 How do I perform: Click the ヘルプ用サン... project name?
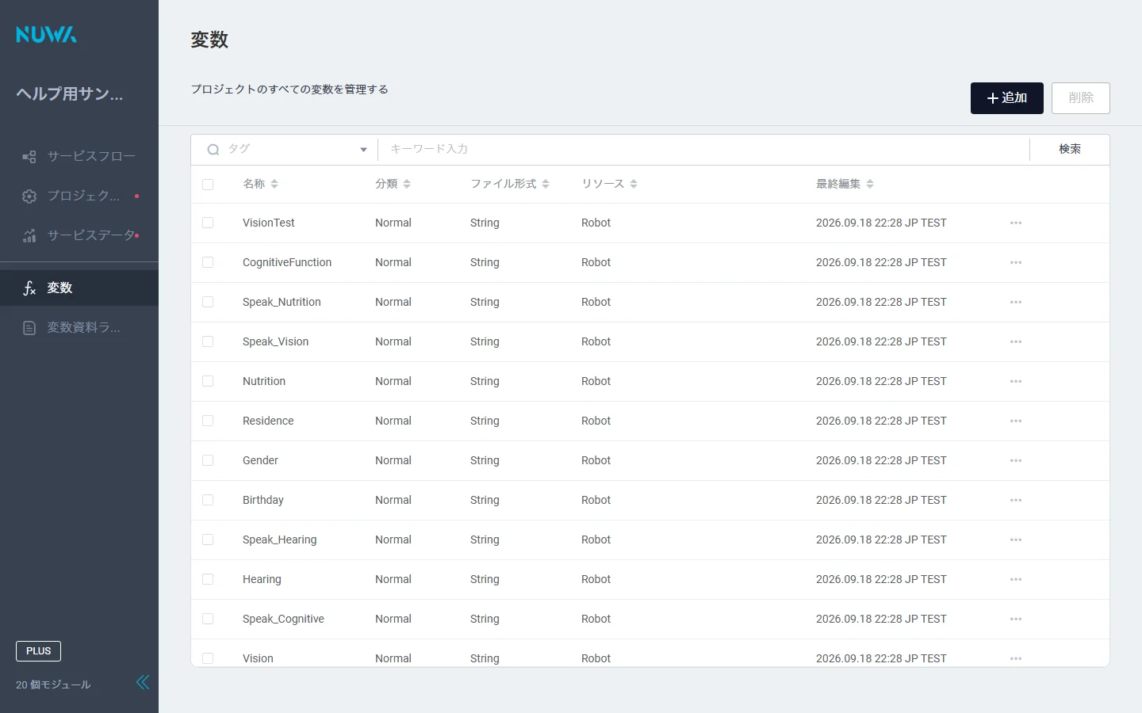point(70,93)
